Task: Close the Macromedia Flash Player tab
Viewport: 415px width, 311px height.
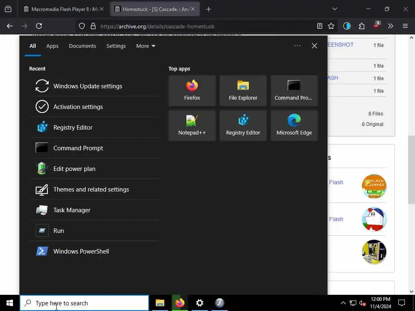Action: click(x=102, y=9)
